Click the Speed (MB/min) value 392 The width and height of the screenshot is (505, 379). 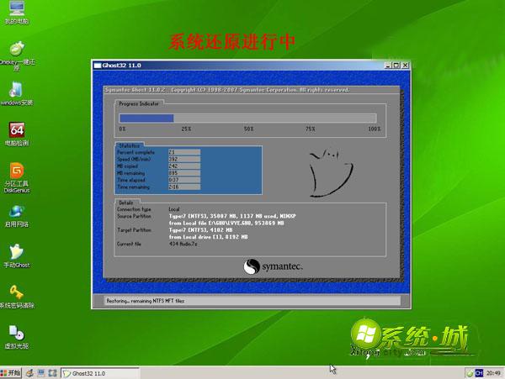pyautogui.click(x=184, y=159)
